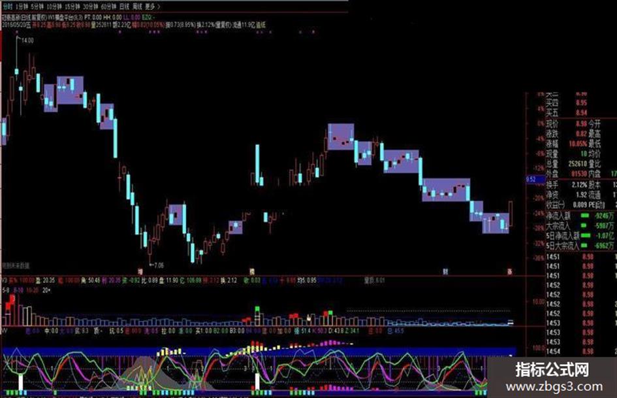This screenshot has width=617, height=398.
Task: Click the stock date 2018/05/20 info line
Action: pyautogui.click(x=134, y=25)
